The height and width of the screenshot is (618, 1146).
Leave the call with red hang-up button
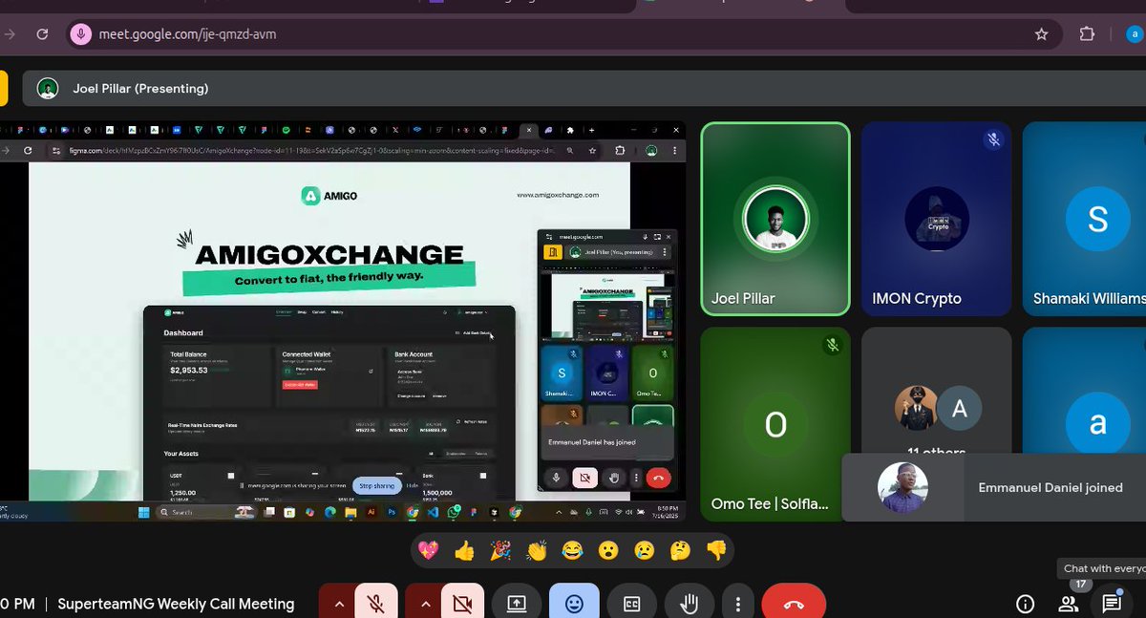[x=794, y=604]
